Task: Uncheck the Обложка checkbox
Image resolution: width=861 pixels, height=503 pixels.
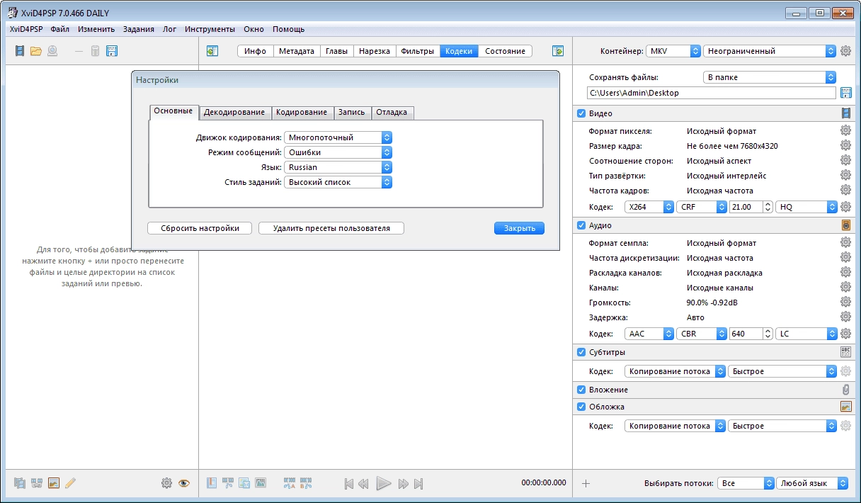Action: [x=581, y=407]
